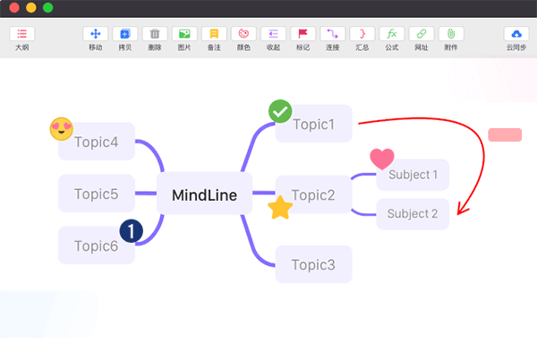Select the Topic1 node
The height and width of the screenshot is (354, 537).
click(314, 124)
